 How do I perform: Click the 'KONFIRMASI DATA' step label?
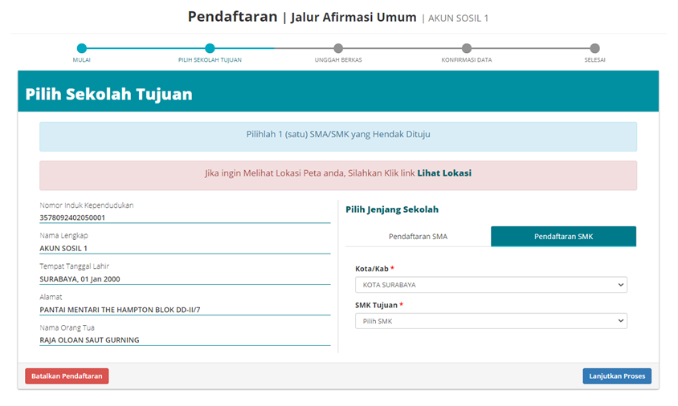pos(467,60)
